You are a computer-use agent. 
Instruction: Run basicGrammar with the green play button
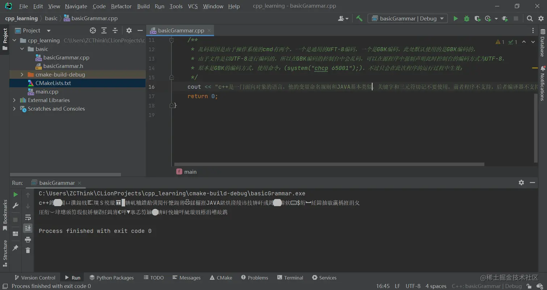pyautogui.click(x=455, y=18)
